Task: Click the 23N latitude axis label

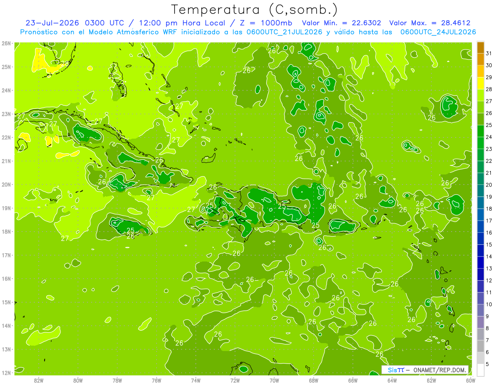Action: 6,114
